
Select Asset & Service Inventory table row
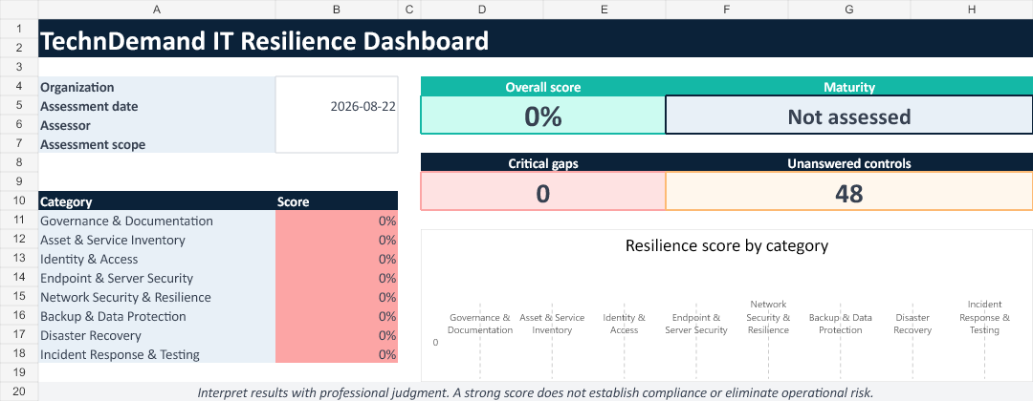218,240
